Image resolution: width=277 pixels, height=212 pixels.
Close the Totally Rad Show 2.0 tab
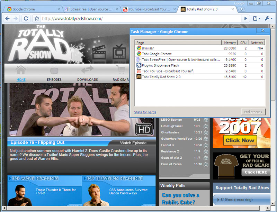click(x=233, y=9)
